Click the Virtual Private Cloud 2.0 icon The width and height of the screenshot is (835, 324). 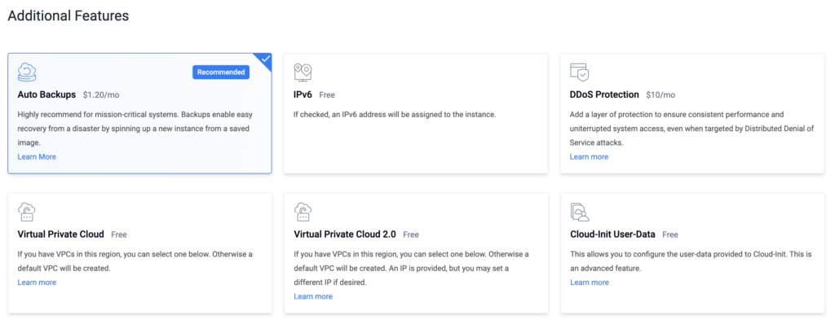303,212
